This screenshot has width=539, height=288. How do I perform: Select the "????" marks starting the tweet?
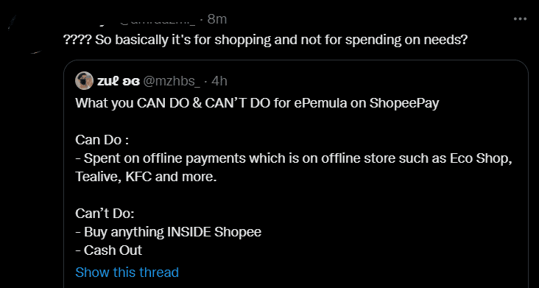click(x=77, y=41)
